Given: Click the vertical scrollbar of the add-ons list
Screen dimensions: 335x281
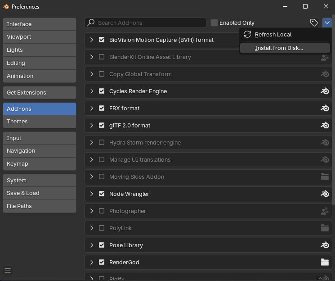Looking at the screenshot, I should 333,109.
